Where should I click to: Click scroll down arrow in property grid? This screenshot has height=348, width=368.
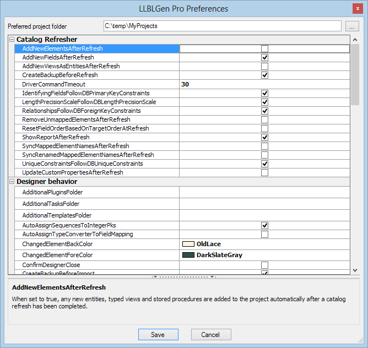click(x=355, y=270)
